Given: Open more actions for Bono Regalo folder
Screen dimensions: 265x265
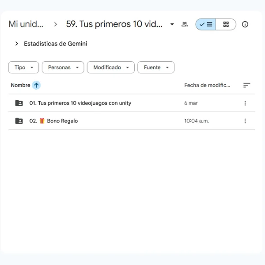Looking at the screenshot, I should point(245,121).
